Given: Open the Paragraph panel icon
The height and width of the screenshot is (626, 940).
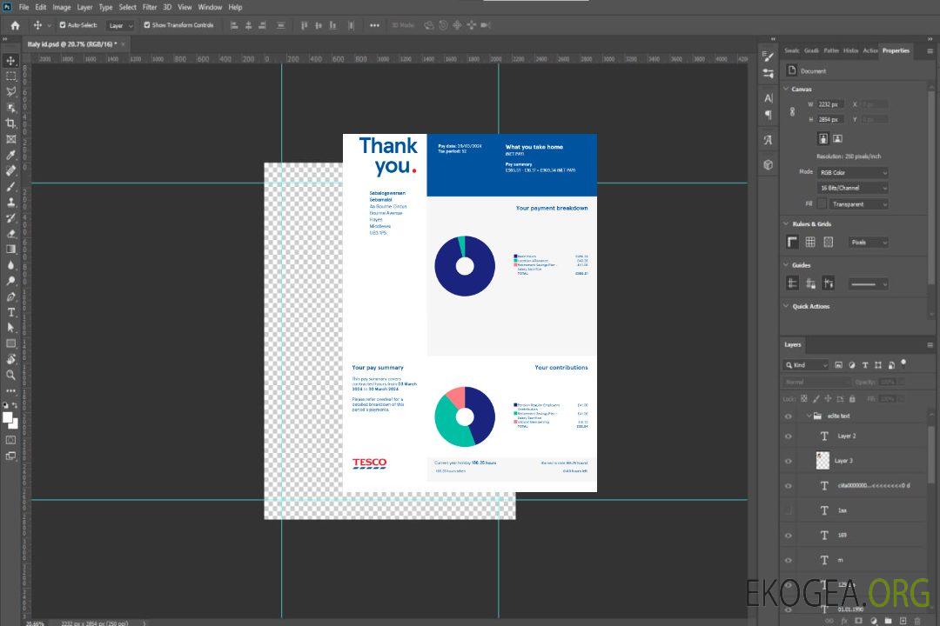Looking at the screenshot, I should pyautogui.click(x=769, y=115).
